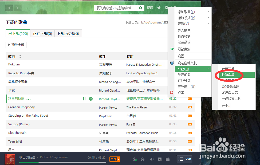Click 专辑 column header

tap(130, 57)
